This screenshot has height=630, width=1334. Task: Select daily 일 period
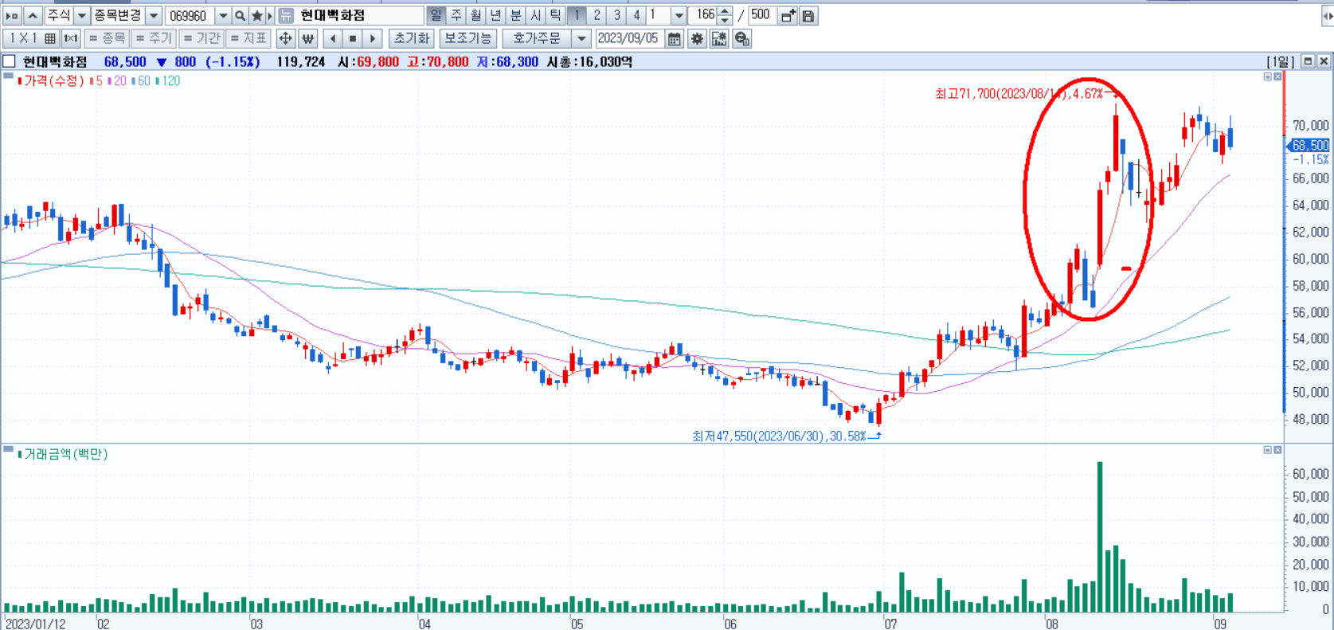(x=436, y=15)
